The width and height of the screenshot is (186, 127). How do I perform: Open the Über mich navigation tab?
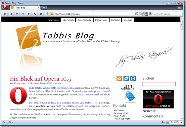(x=68, y=20)
